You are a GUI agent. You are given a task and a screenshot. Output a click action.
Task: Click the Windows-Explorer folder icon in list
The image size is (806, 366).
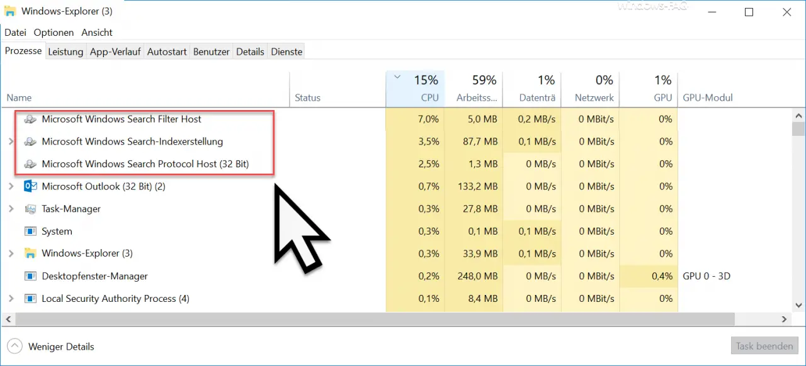[30, 253]
